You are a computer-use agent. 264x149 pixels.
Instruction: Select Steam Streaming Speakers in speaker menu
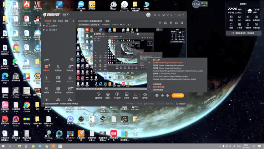coord(167,68)
